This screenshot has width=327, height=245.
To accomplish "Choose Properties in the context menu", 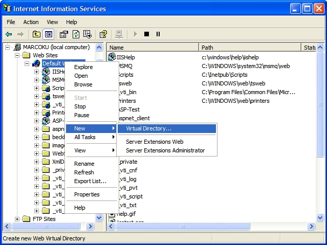I will [x=92, y=194].
